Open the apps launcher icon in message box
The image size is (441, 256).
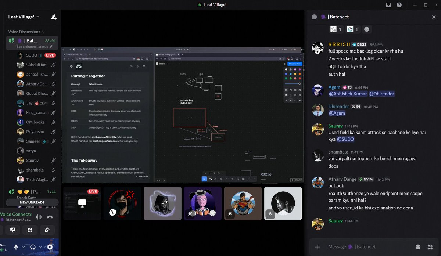tap(430, 247)
